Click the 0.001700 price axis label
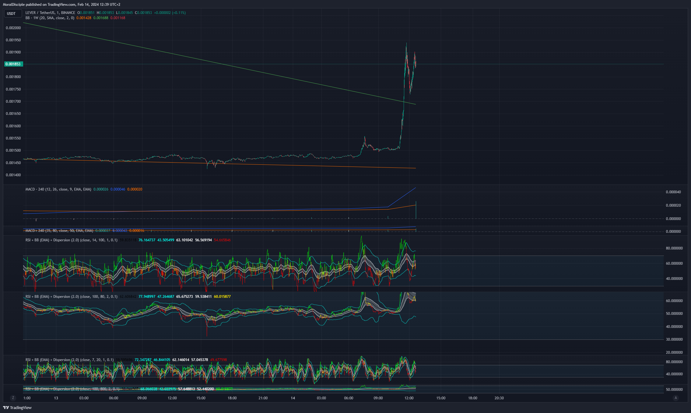691x413 pixels. coord(13,102)
